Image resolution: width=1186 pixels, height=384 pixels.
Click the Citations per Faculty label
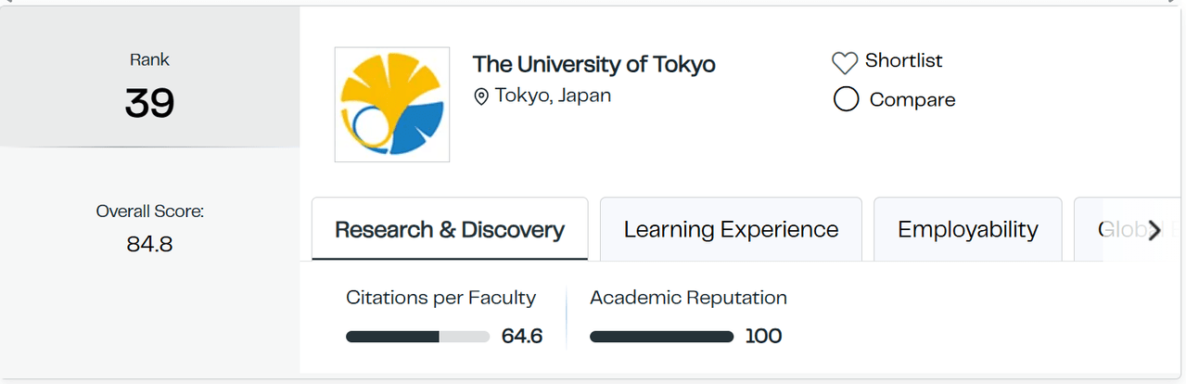(x=440, y=298)
